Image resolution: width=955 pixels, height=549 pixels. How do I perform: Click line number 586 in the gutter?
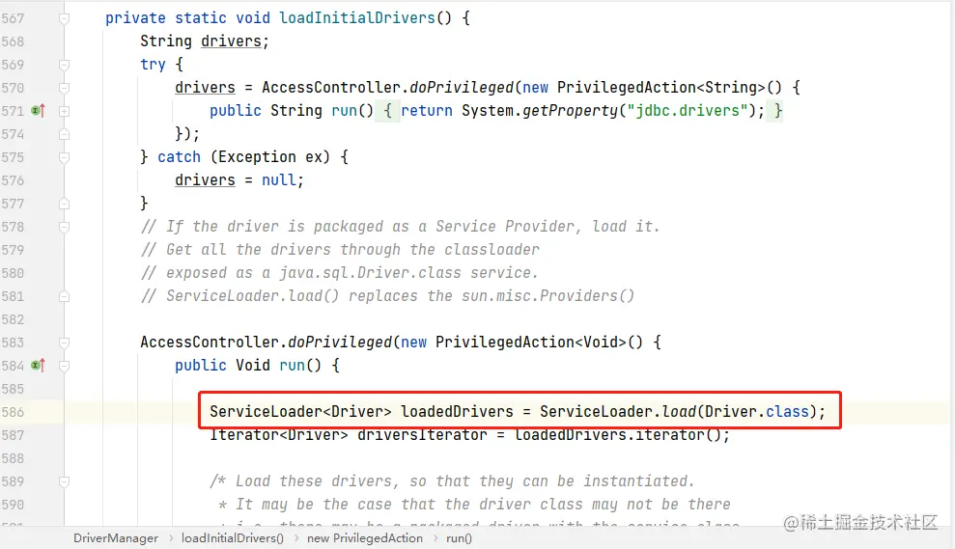(13, 412)
